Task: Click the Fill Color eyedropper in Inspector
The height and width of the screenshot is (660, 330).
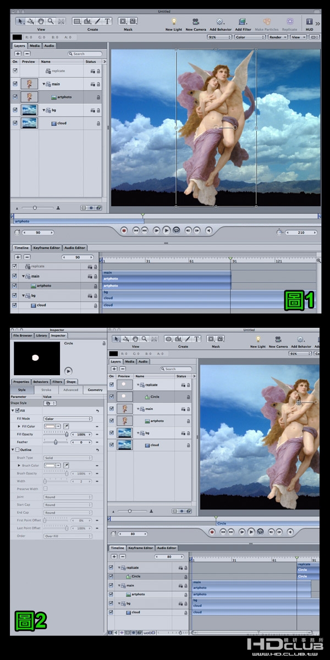Action: pos(65,426)
